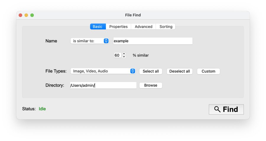Zoom window with the green button

[x=32, y=15]
